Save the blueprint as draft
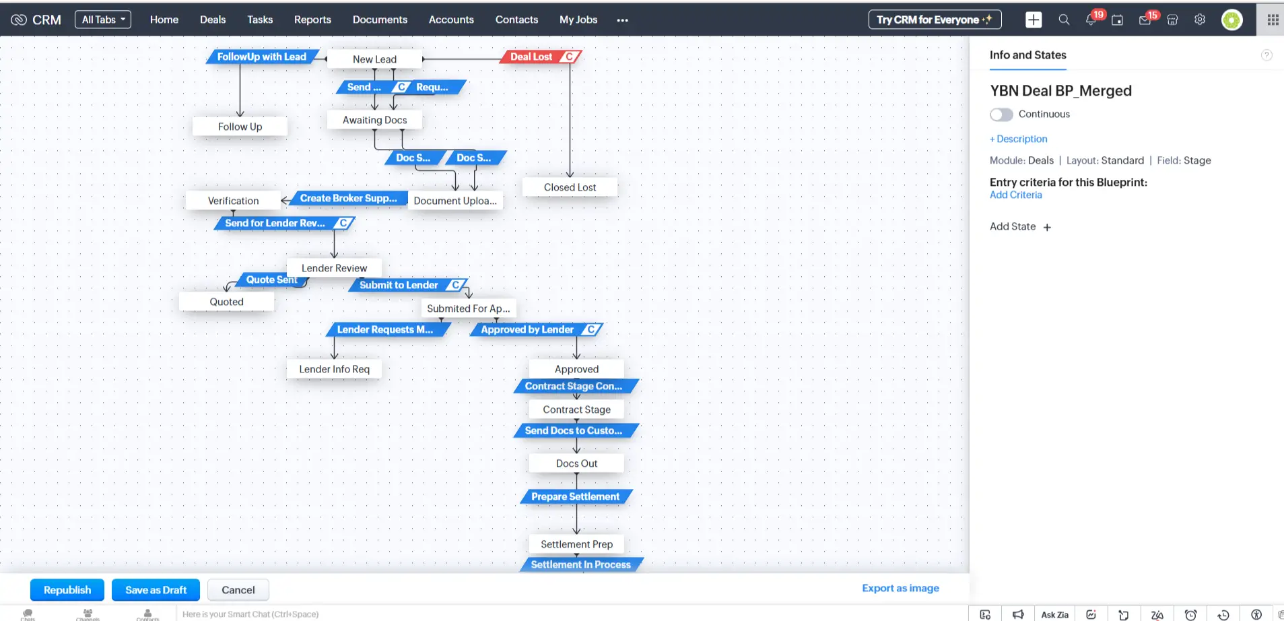 pos(156,589)
